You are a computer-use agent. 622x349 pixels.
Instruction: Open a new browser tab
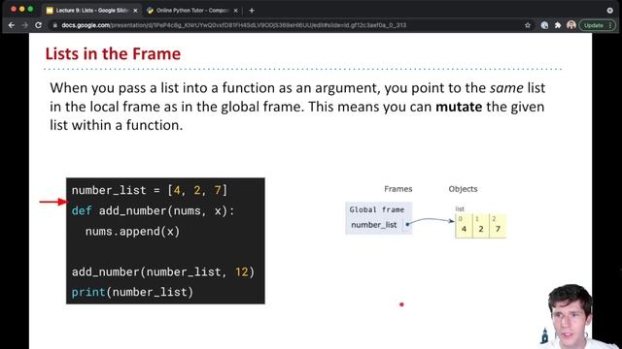[x=252, y=11]
